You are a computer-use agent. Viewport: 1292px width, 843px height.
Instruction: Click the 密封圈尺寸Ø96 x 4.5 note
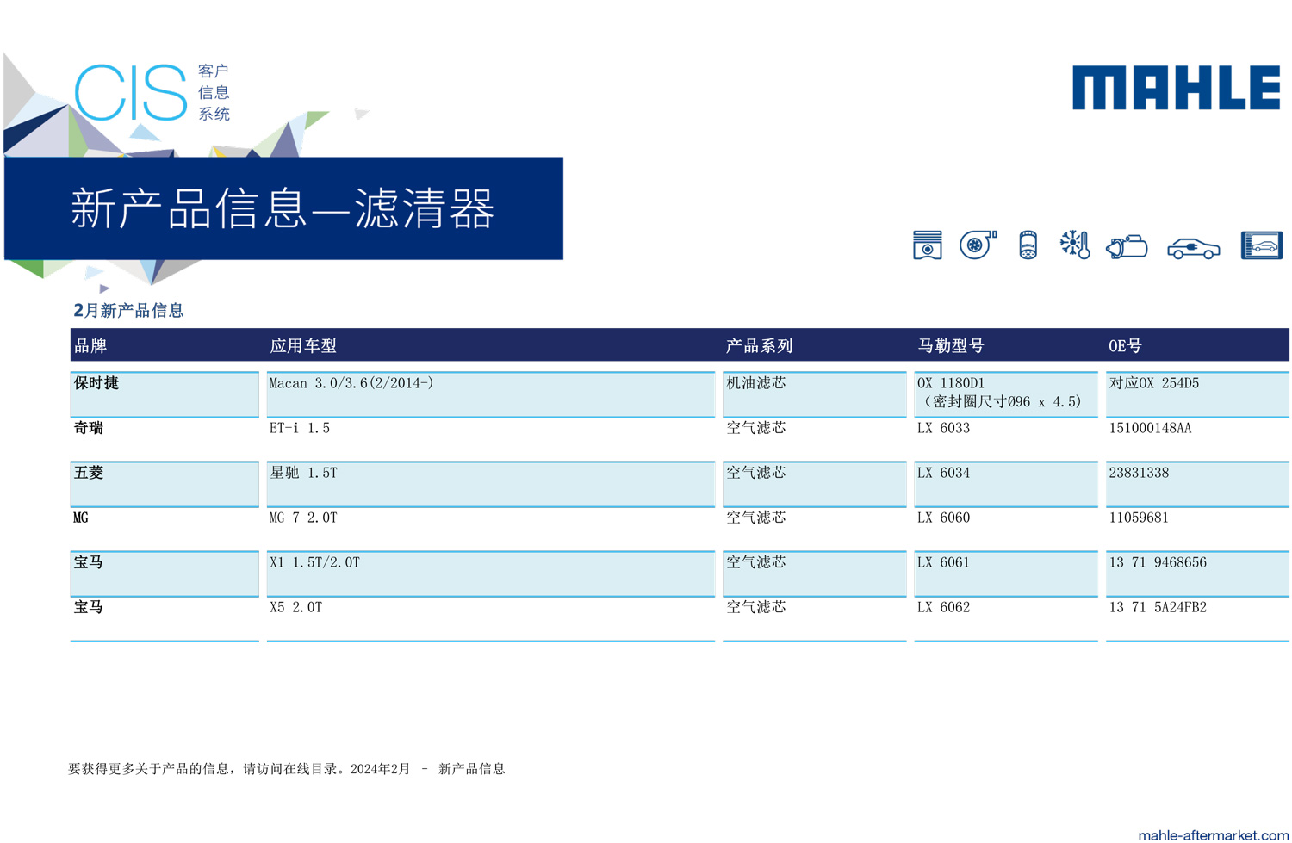(x=1003, y=402)
